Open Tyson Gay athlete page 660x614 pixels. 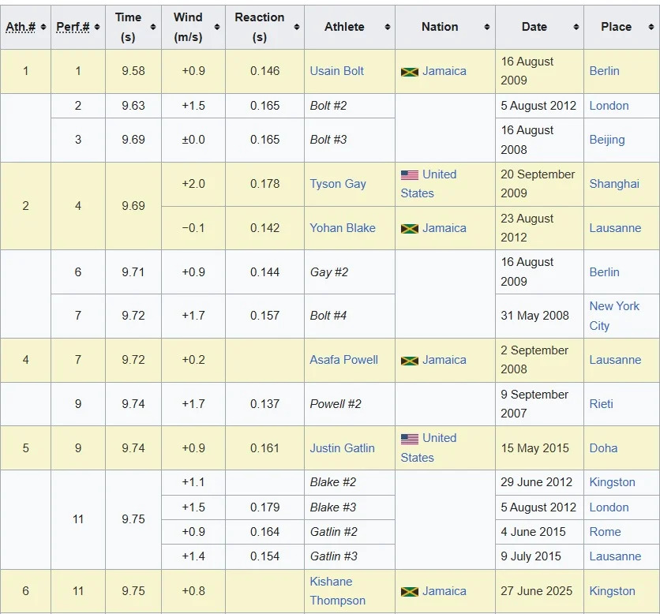(338, 184)
